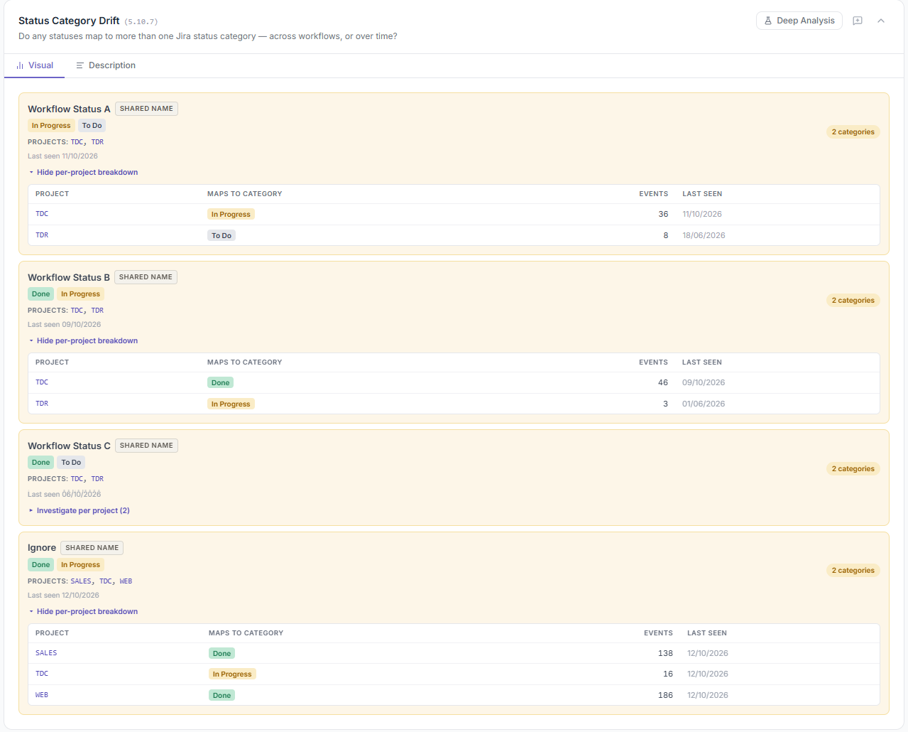This screenshot has width=908, height=732.
Task: Click events value 186 for WEB row
Action: coord(665,695)
